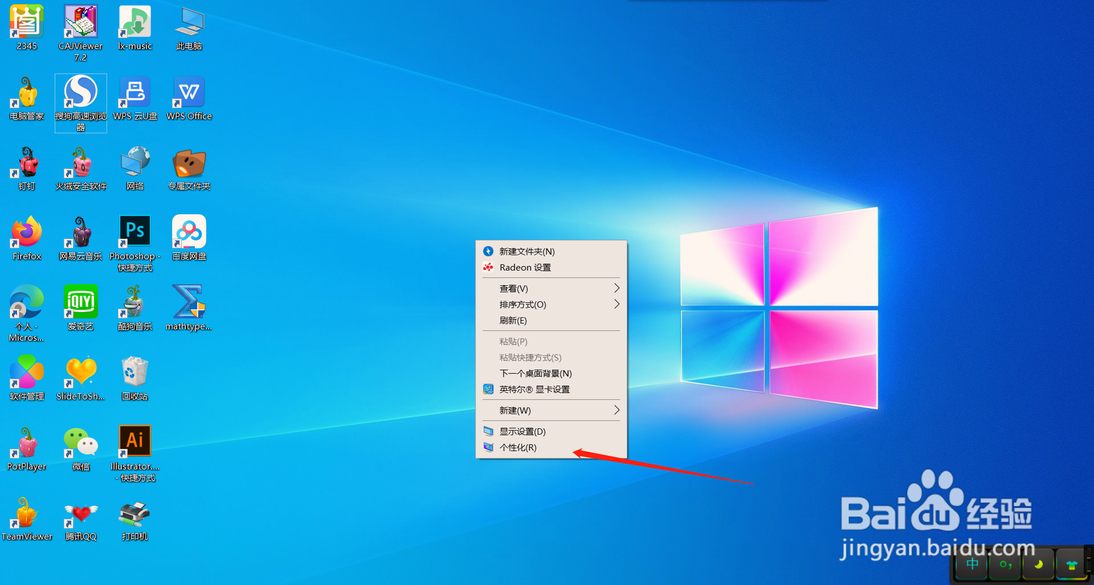Expand the 新建(W) submenu
The width and height of the screenshot is (1094, 585).
(550, 410)
